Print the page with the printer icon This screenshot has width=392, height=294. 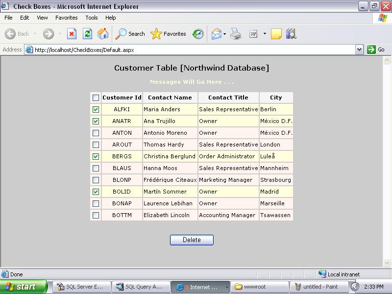point(236,34)
